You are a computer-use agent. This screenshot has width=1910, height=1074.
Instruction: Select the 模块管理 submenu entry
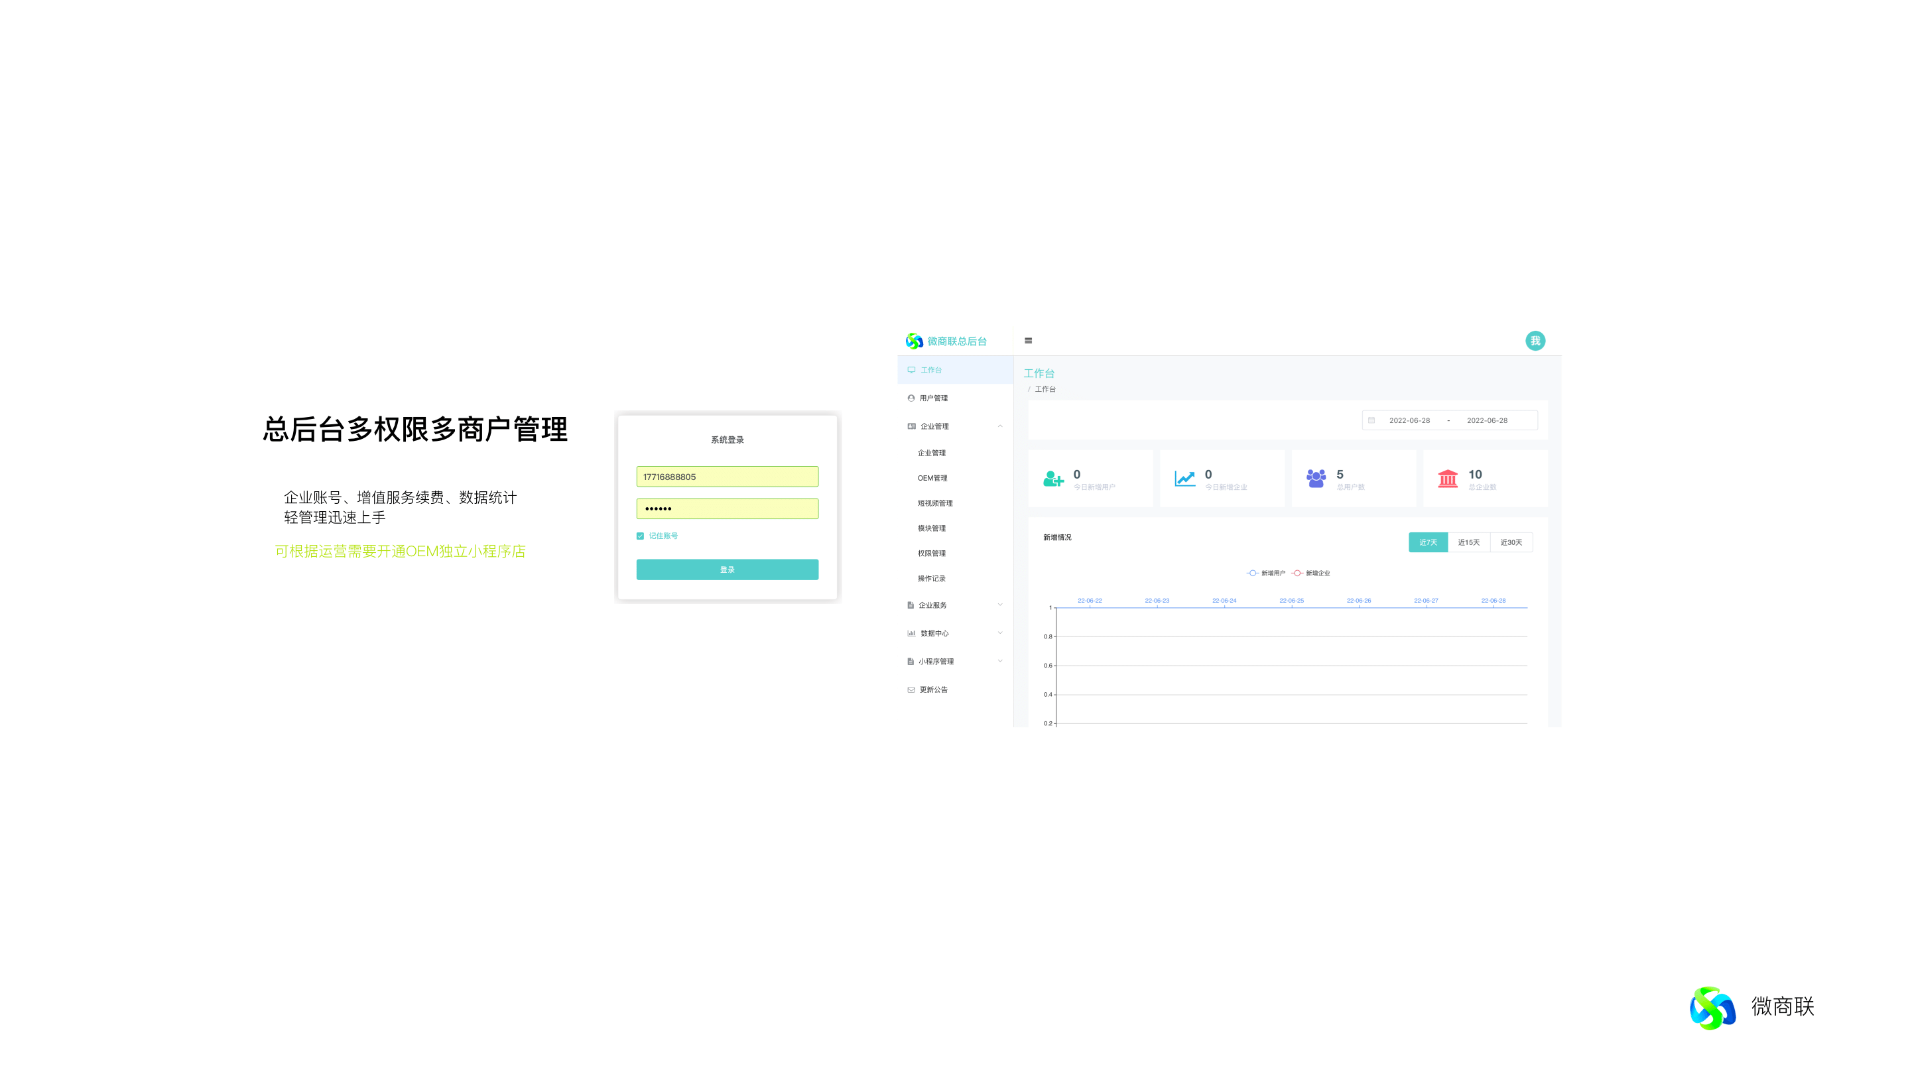[x=932, y=528]
